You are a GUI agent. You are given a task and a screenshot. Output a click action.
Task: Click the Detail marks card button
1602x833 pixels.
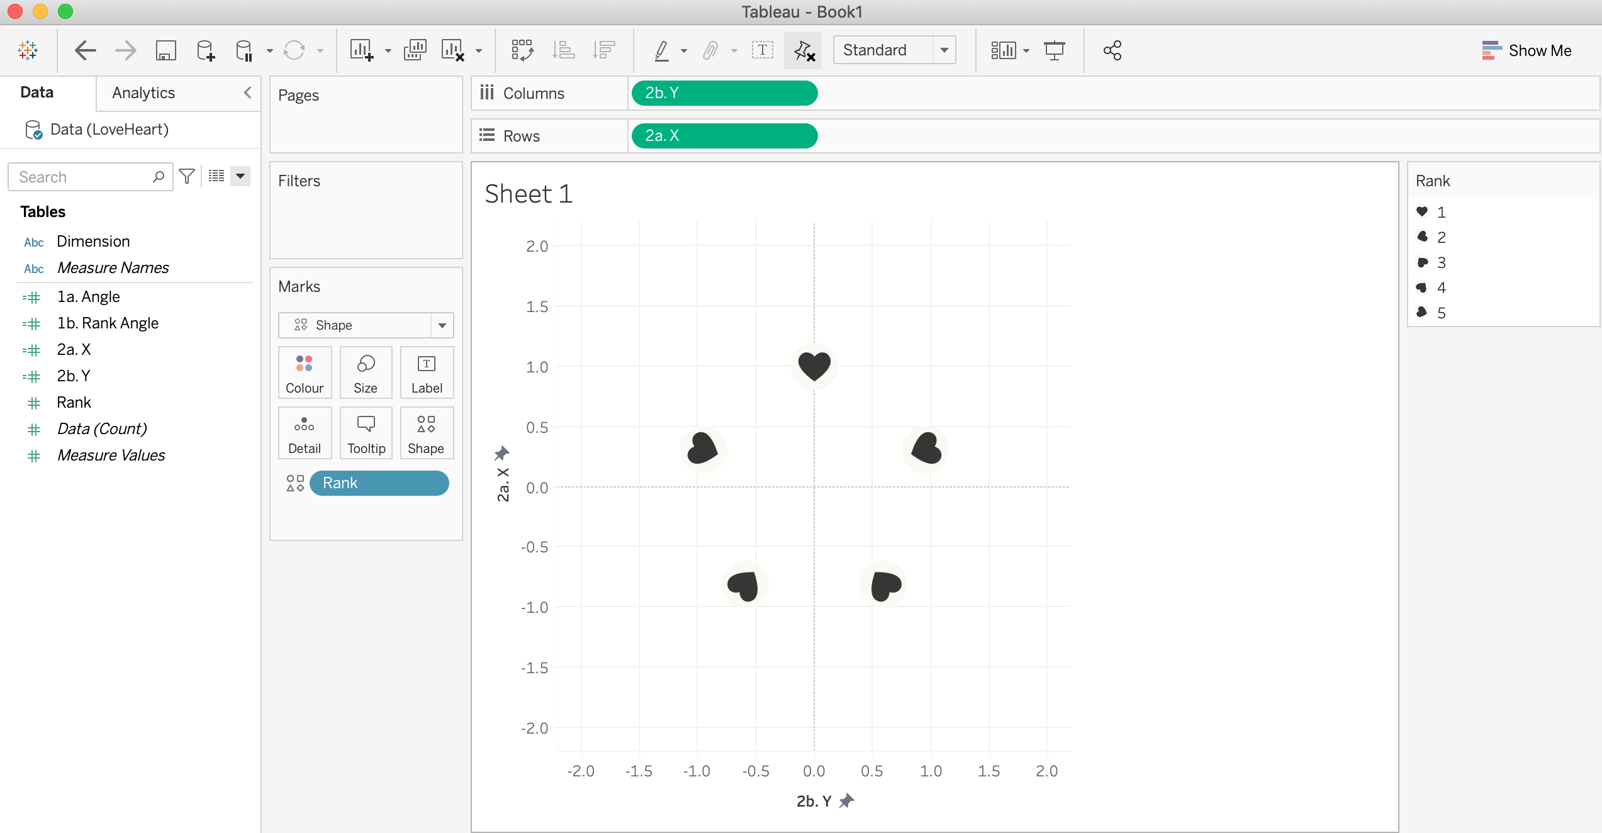point(305,433)
